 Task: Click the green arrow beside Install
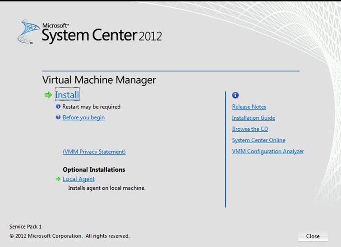tap(48, 95)
